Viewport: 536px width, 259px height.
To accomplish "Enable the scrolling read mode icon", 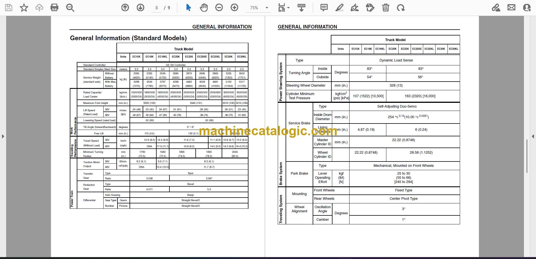I will [x=301, y=8].
